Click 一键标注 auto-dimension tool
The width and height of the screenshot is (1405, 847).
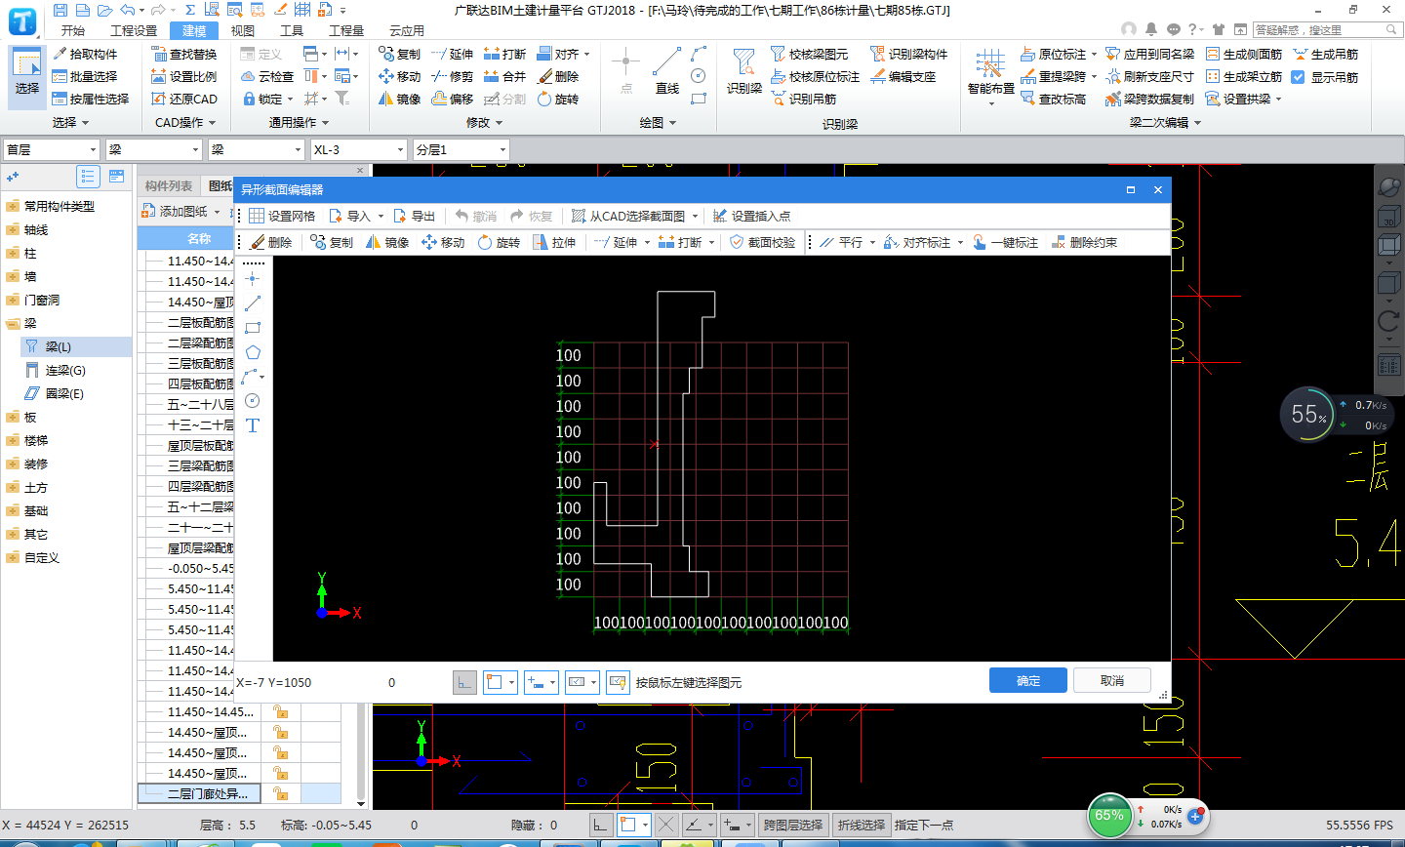(1005, 242)
